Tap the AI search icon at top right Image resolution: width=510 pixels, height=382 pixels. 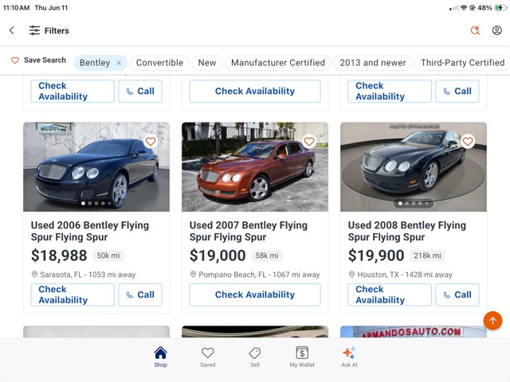pyautogui.click(x=475, y=30)
